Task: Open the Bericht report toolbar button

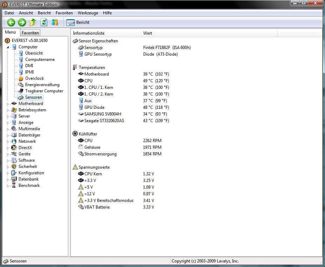Action: [78, 22]
